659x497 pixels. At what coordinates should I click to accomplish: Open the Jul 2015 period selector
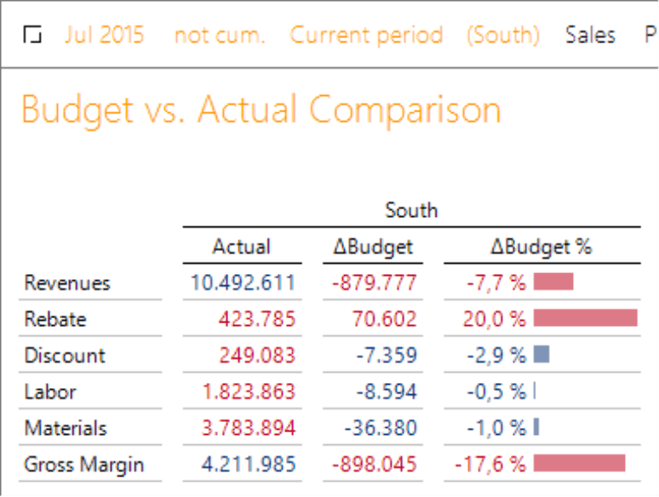pyautogui.click(x=104, y=35)
